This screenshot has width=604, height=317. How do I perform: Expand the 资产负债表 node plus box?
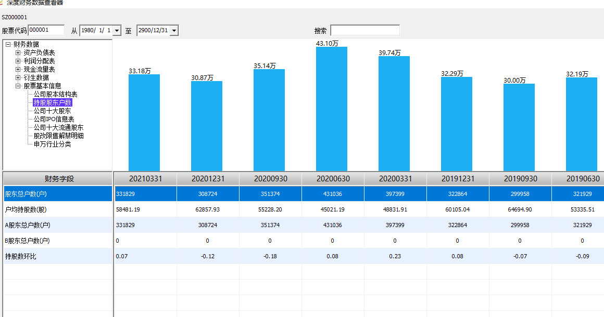(x=18, y=52)
